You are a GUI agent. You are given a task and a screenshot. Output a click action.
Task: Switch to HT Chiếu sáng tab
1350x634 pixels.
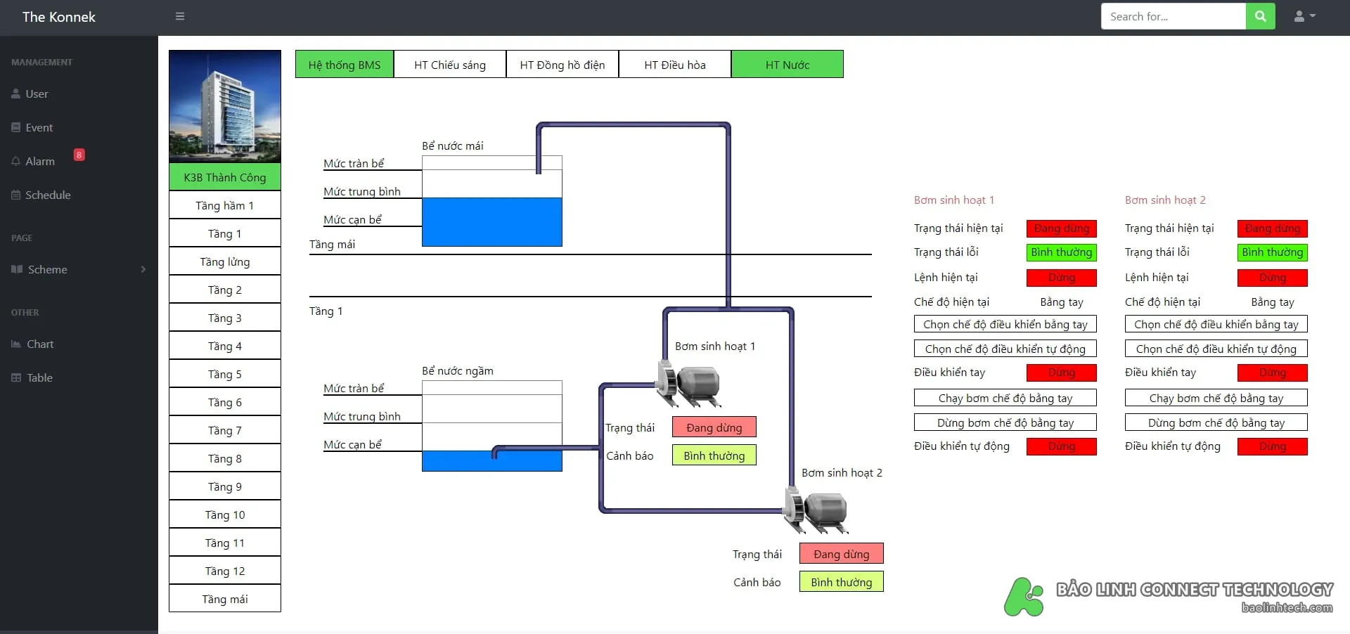point(450,65)
